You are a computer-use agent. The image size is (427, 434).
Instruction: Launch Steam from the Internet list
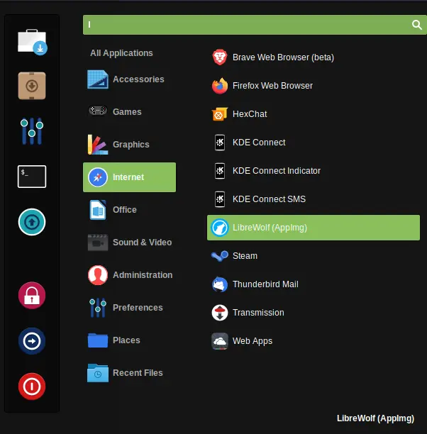[314, 256]
